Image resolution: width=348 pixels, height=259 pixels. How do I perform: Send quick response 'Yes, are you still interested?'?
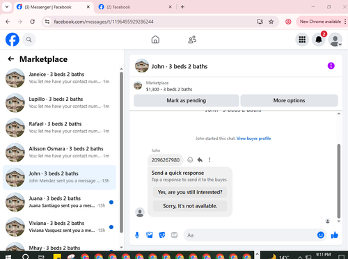(190, 192)
